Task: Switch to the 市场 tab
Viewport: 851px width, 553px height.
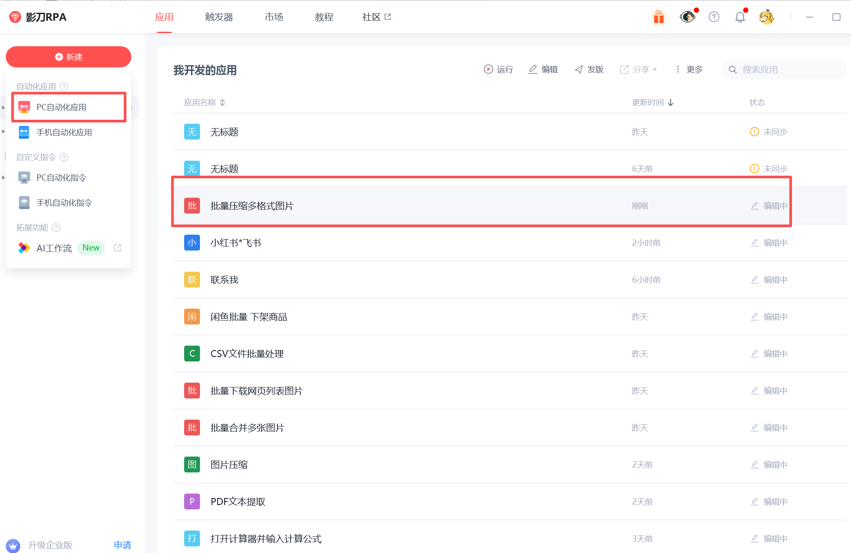Action: pyautogui.click(x=274, y=17)
